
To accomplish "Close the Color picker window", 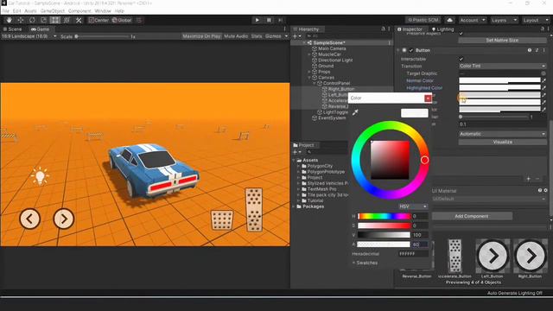I will [428, 98].
